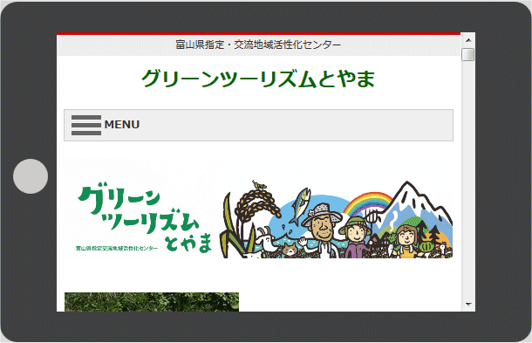Click the scrollbar down arrow

(468, 305)
